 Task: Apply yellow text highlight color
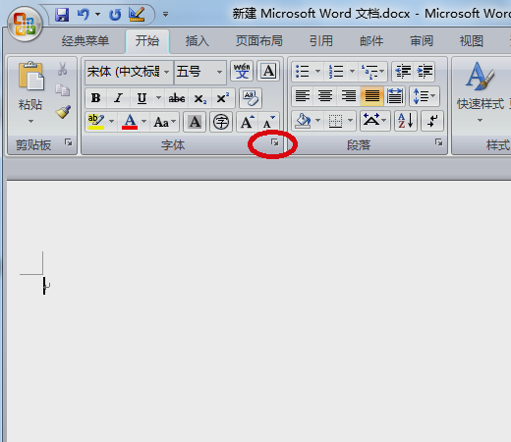(96, 122)
